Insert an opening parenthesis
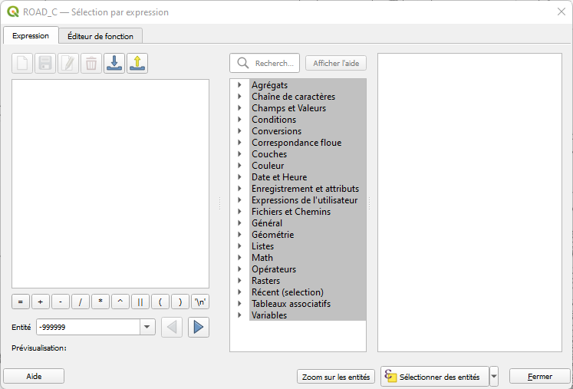 coord(160,302)
